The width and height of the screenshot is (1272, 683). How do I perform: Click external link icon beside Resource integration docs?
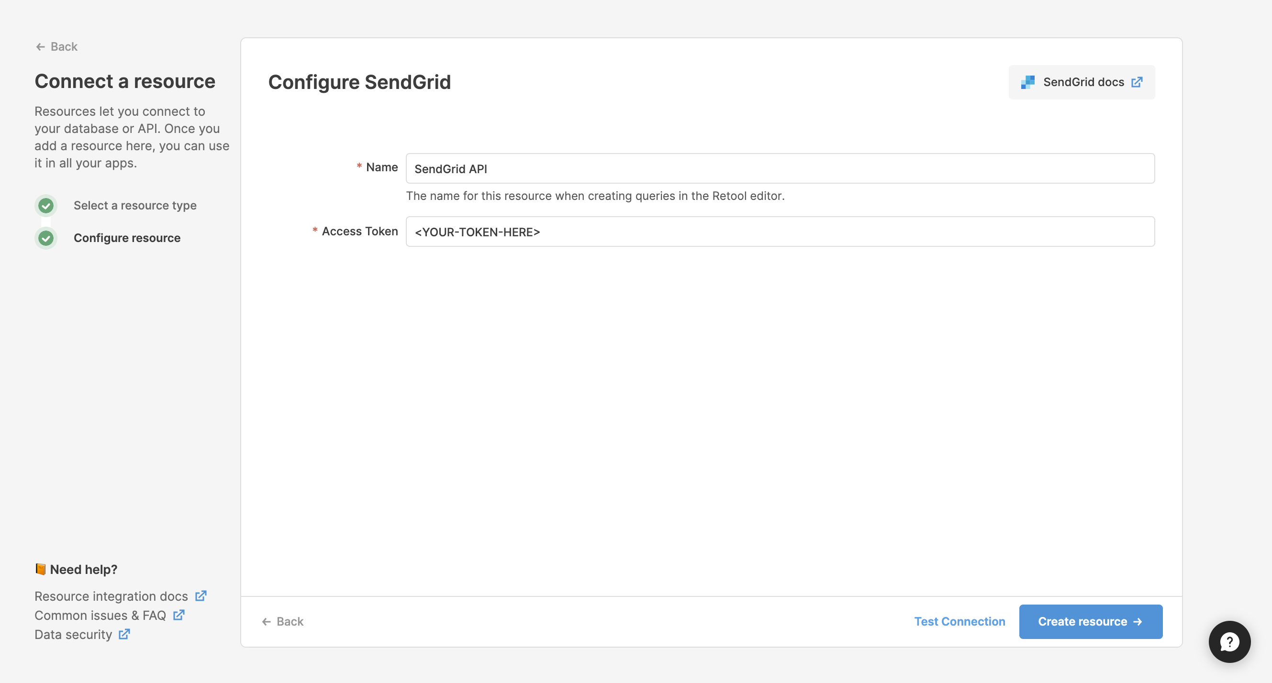[x=201, y=595]
